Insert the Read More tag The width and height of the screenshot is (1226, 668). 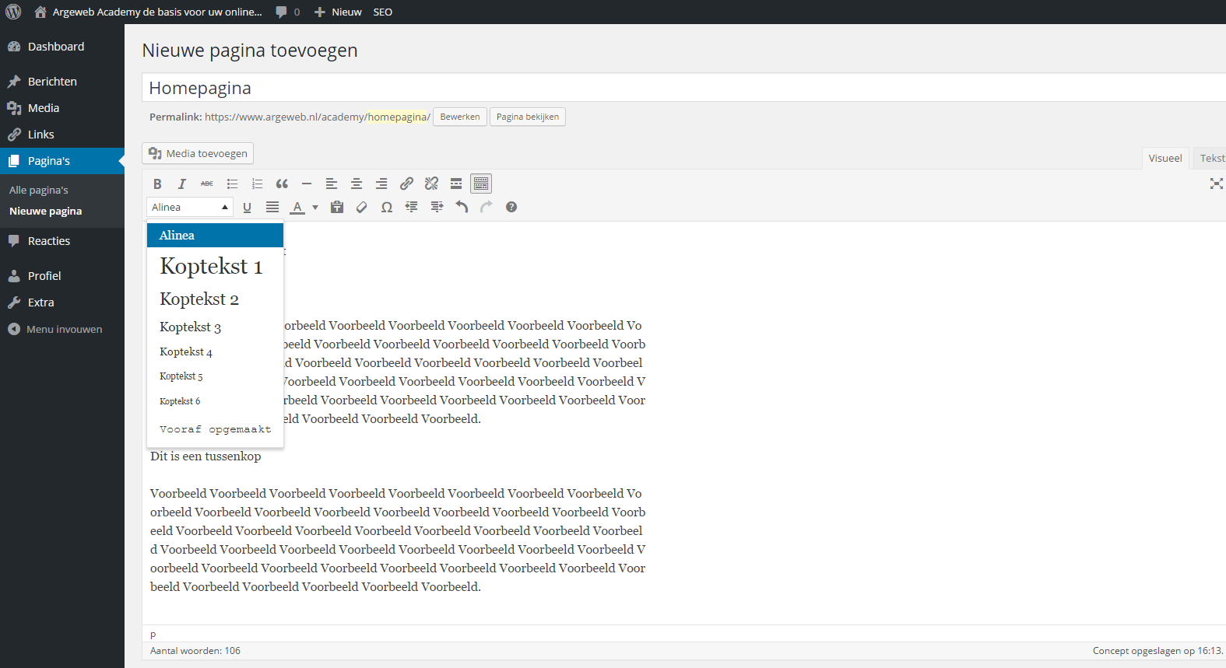[x=456, y=184]
